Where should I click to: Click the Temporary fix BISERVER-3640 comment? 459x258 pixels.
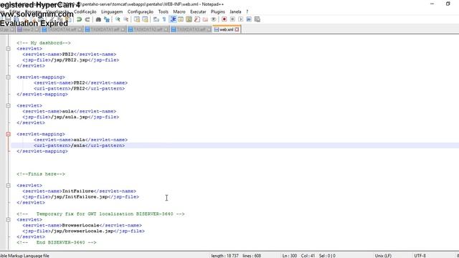100,214
